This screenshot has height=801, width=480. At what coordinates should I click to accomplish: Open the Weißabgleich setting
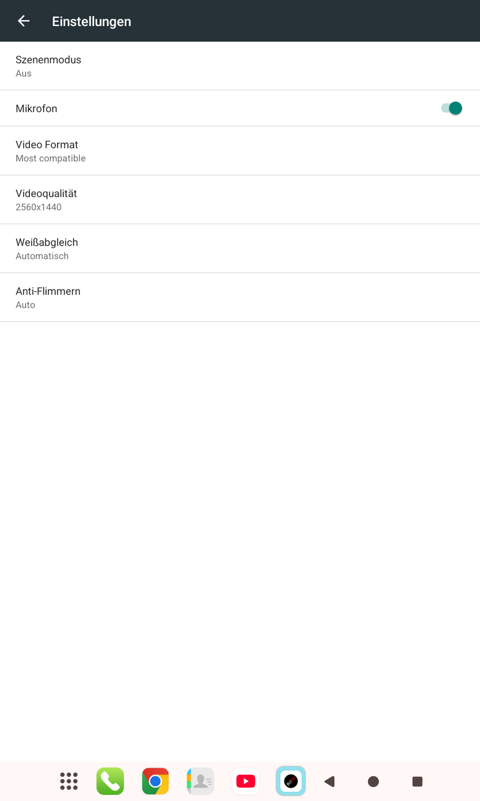click(x=240, y=248)
